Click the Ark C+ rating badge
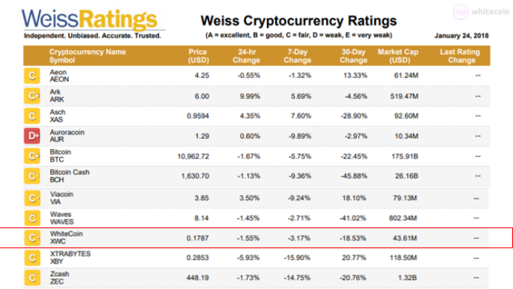This screenshot has width=513, height=289. [32, 96]
